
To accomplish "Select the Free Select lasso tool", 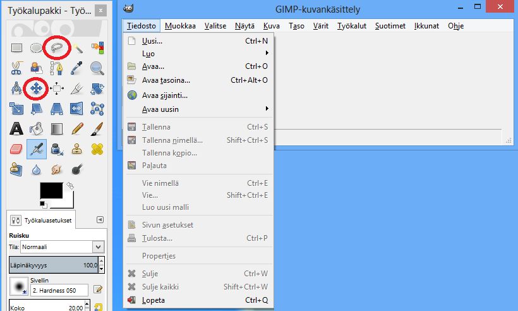I will pyautogui.click(x=57, y=47).
